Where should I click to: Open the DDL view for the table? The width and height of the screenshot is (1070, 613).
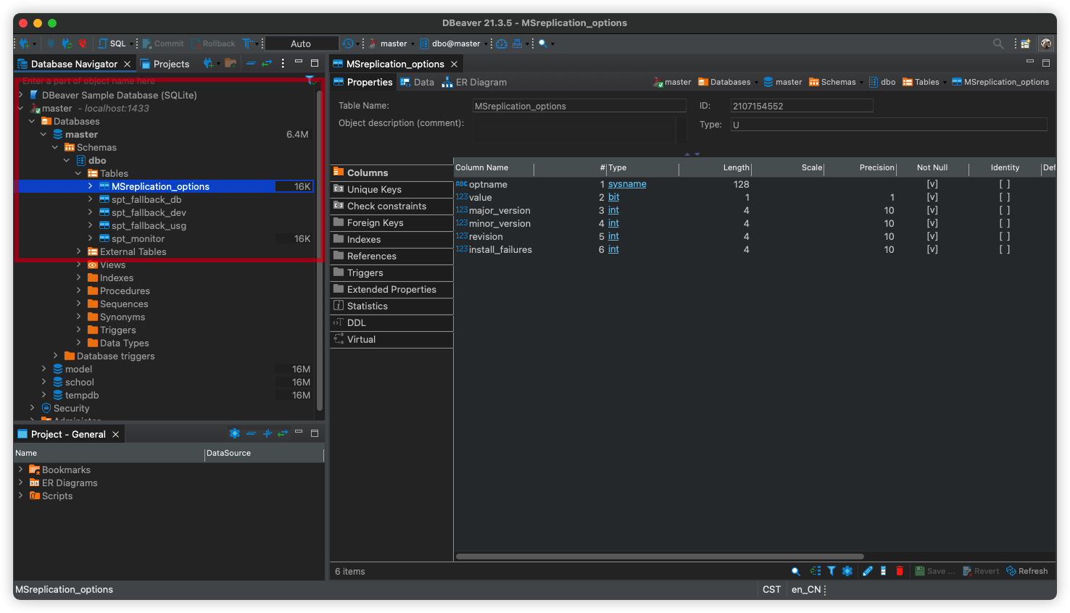356,322
